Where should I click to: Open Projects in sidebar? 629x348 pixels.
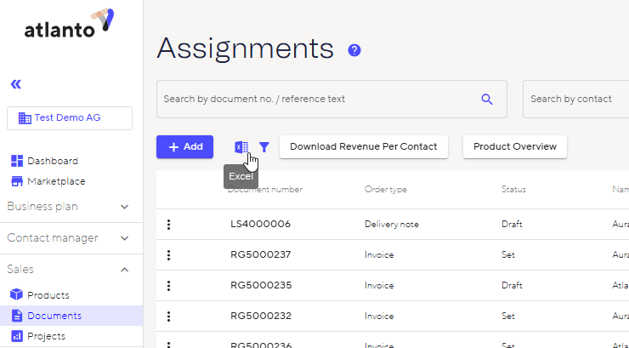pos(46,336)
